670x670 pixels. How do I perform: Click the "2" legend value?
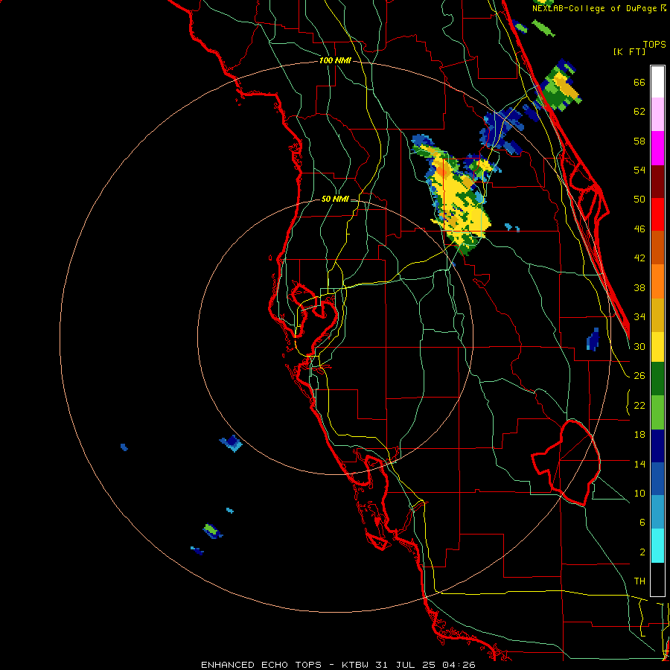coord(642,552)
